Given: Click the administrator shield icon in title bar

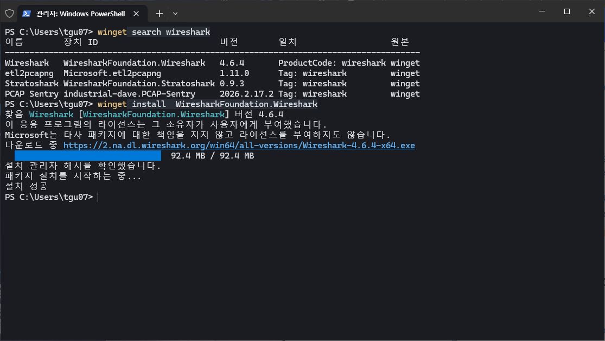Looking at the screenshot, I should [x=9, y=12].
